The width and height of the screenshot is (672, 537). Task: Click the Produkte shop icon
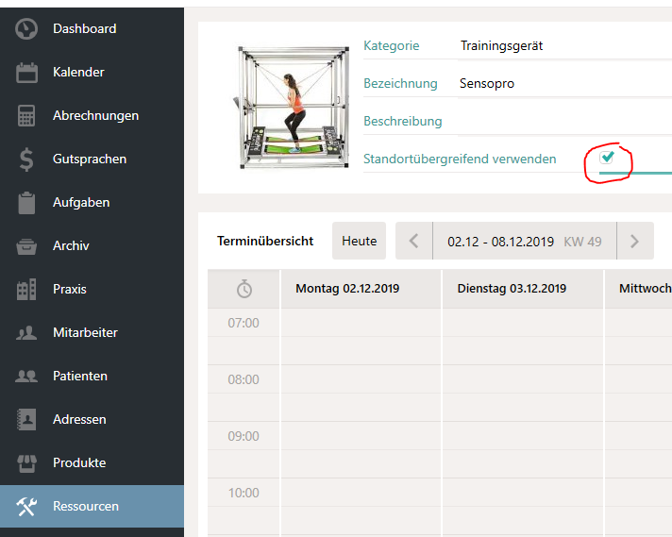coord(26,463)
